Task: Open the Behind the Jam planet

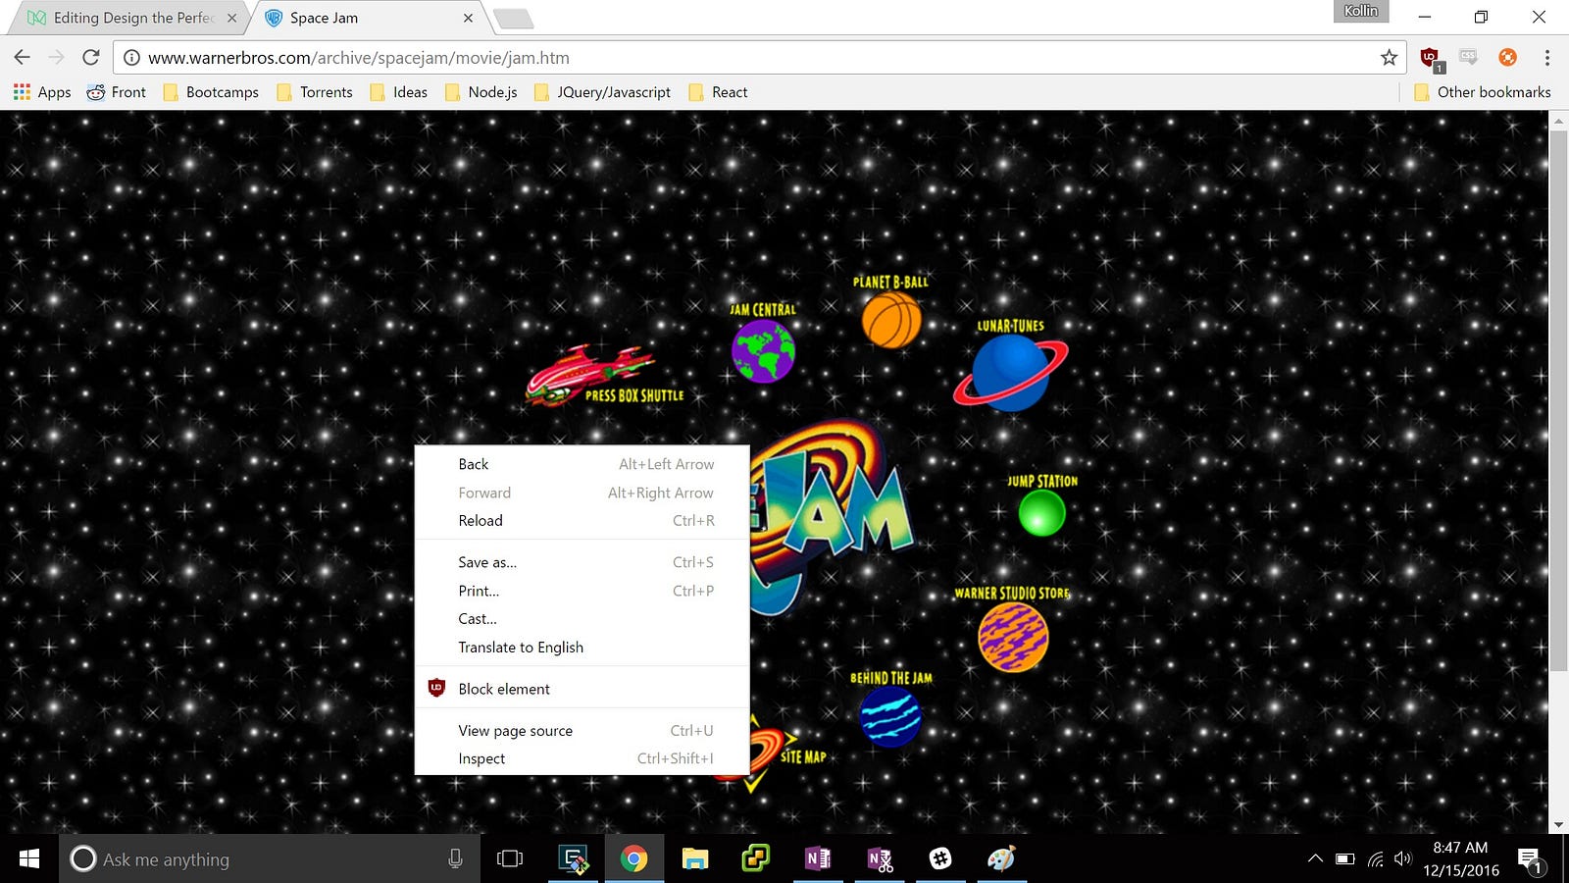Action: tap(890, 715)
